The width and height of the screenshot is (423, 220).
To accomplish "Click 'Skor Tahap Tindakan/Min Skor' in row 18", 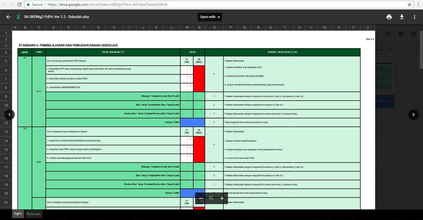I will tap(158, 176).
